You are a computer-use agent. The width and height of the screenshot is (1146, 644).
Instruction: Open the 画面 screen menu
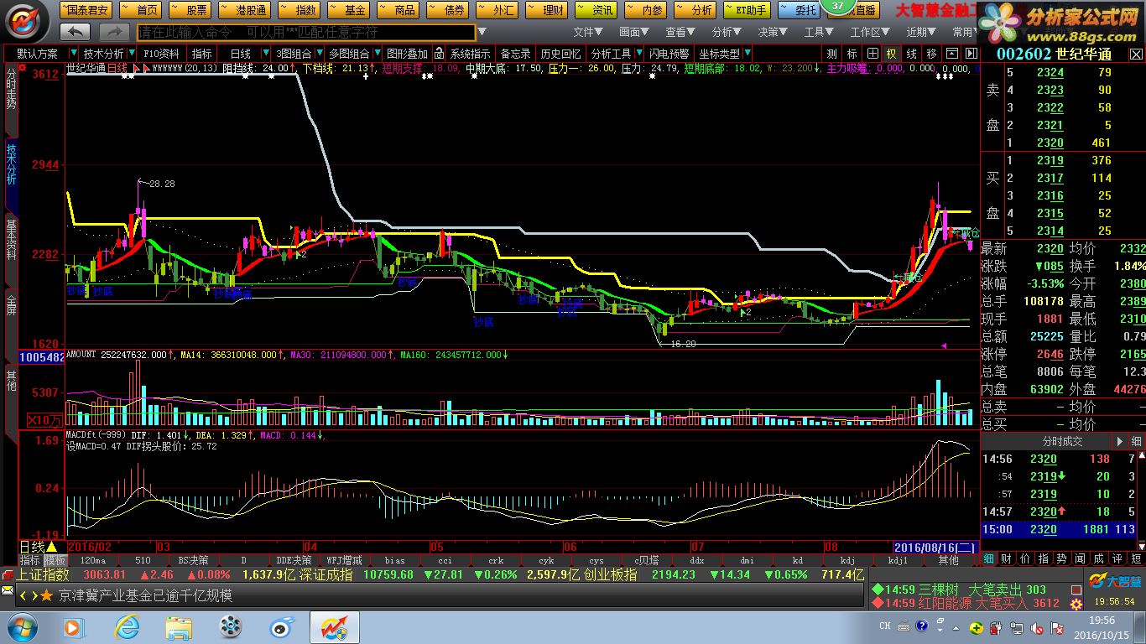(634, 32)
